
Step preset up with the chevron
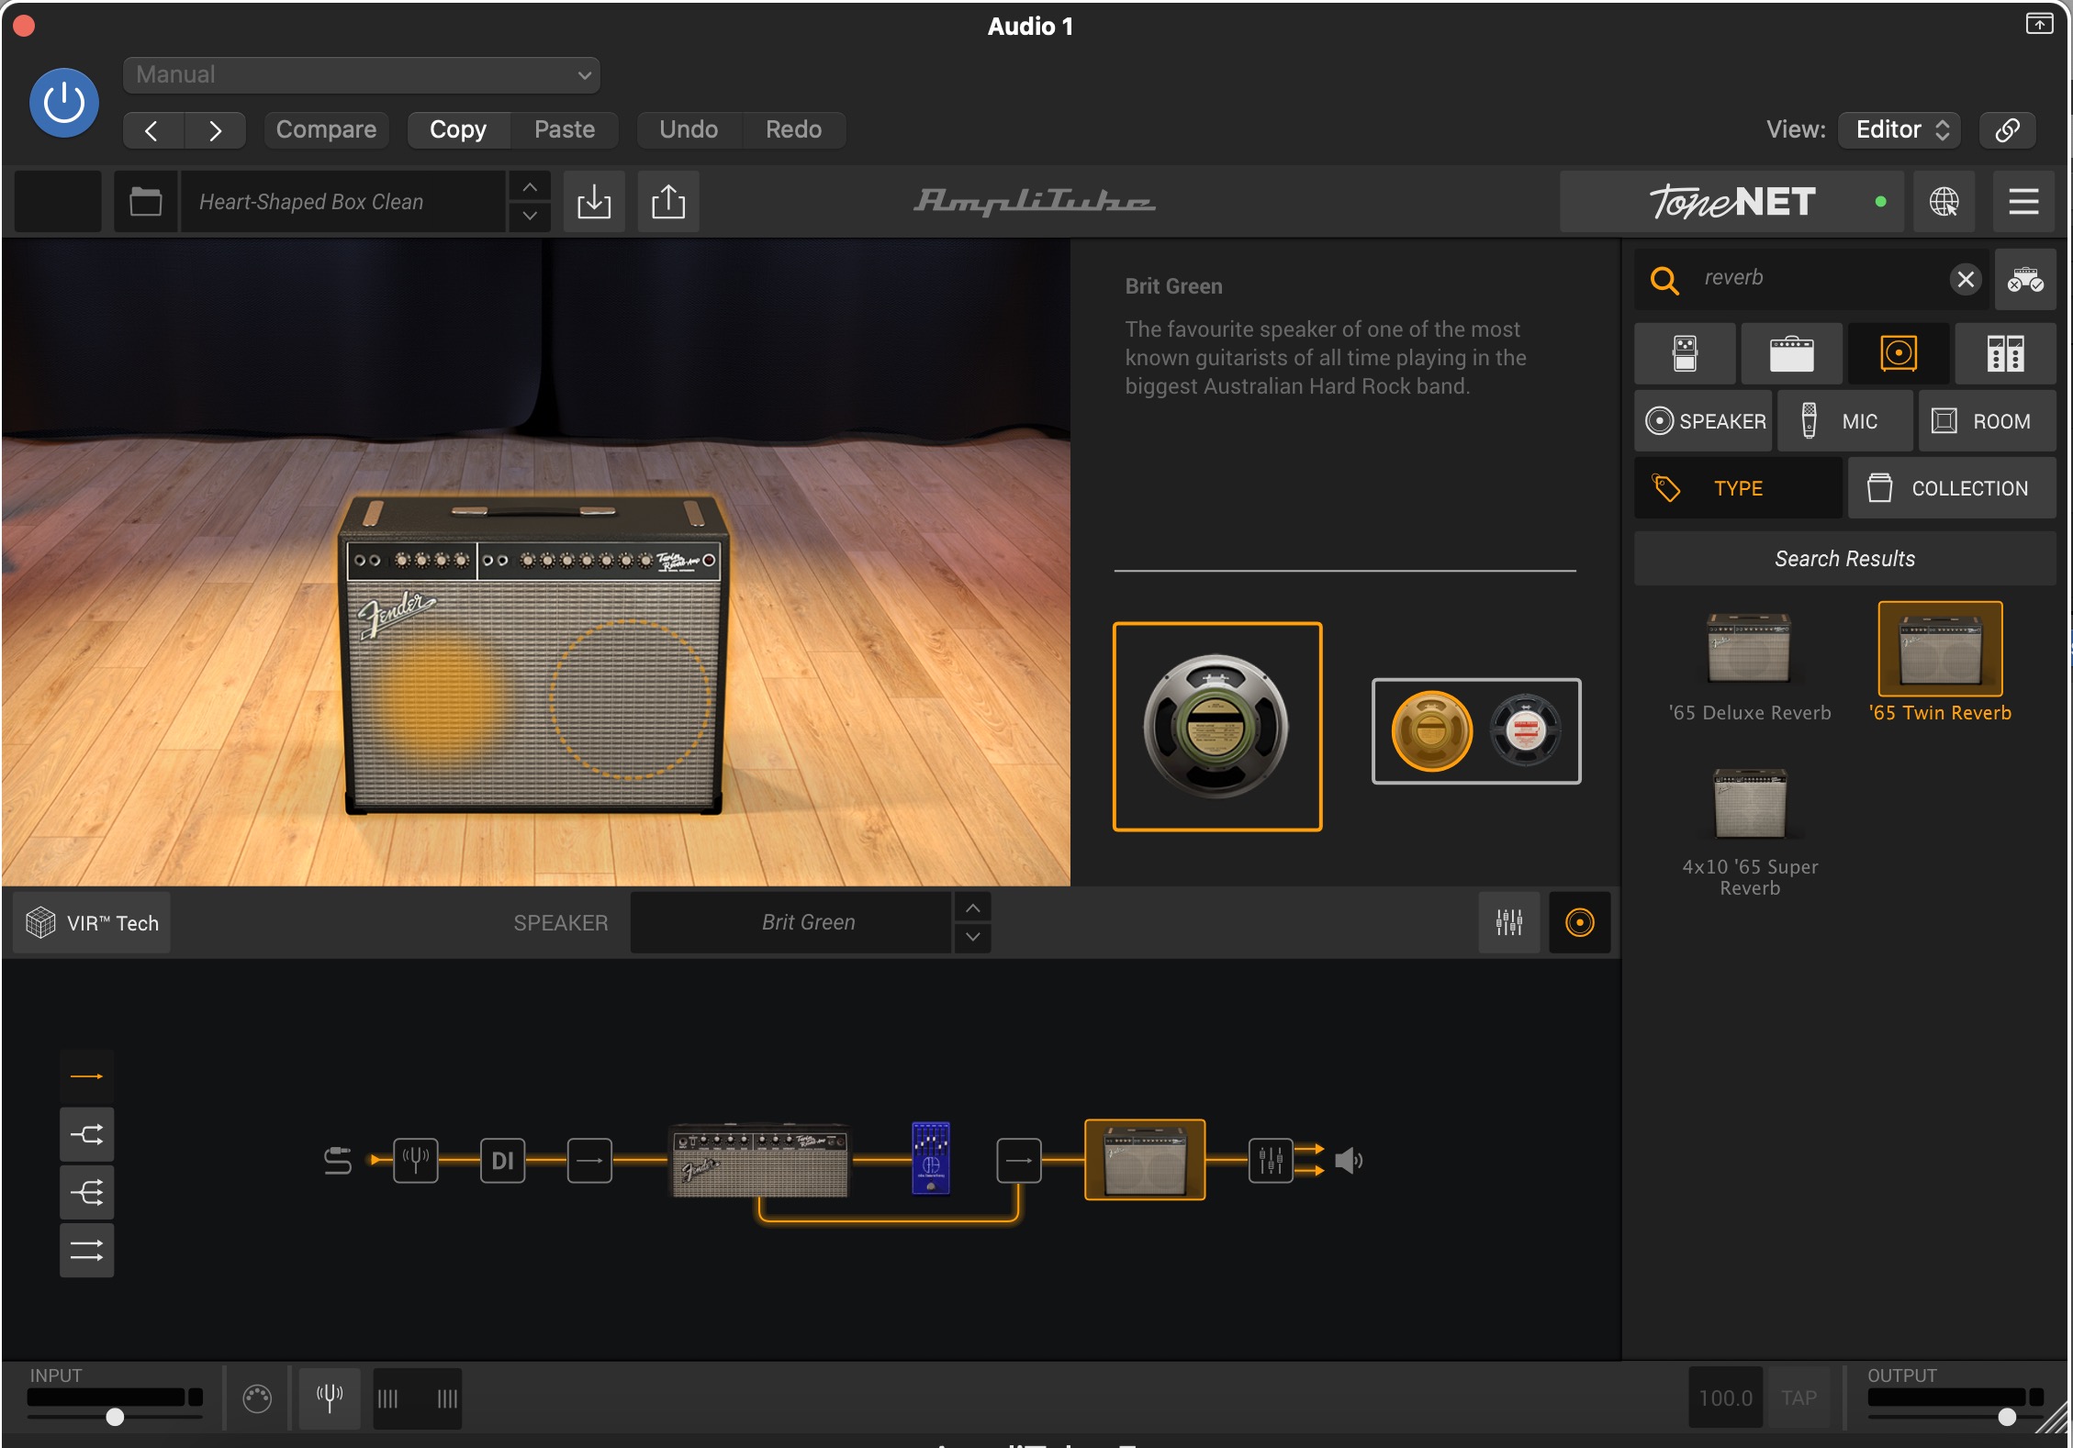530,186
